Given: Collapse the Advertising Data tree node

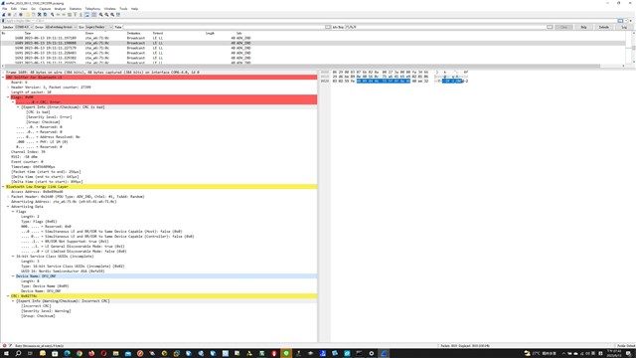Looking at the screenshot, I should click(x=8, y=207).
